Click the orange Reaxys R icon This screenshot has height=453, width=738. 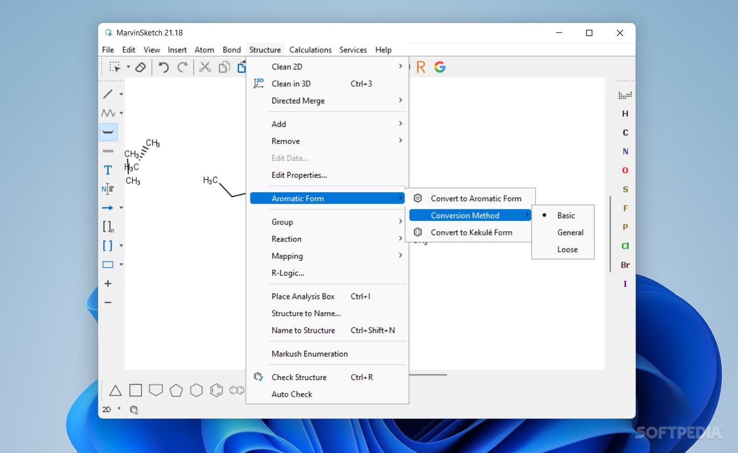(421, 67)
